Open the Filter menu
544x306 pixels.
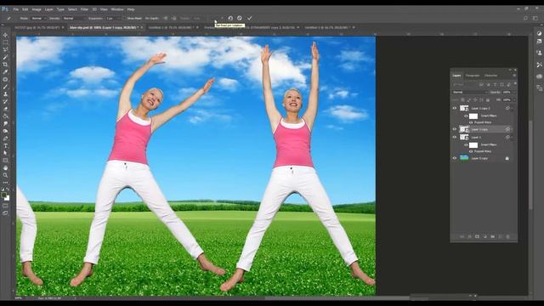[x=84, y=9]
